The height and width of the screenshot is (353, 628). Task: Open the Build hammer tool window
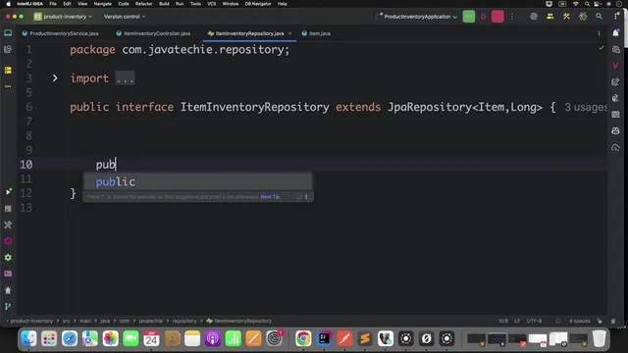(x=8, y=225)
